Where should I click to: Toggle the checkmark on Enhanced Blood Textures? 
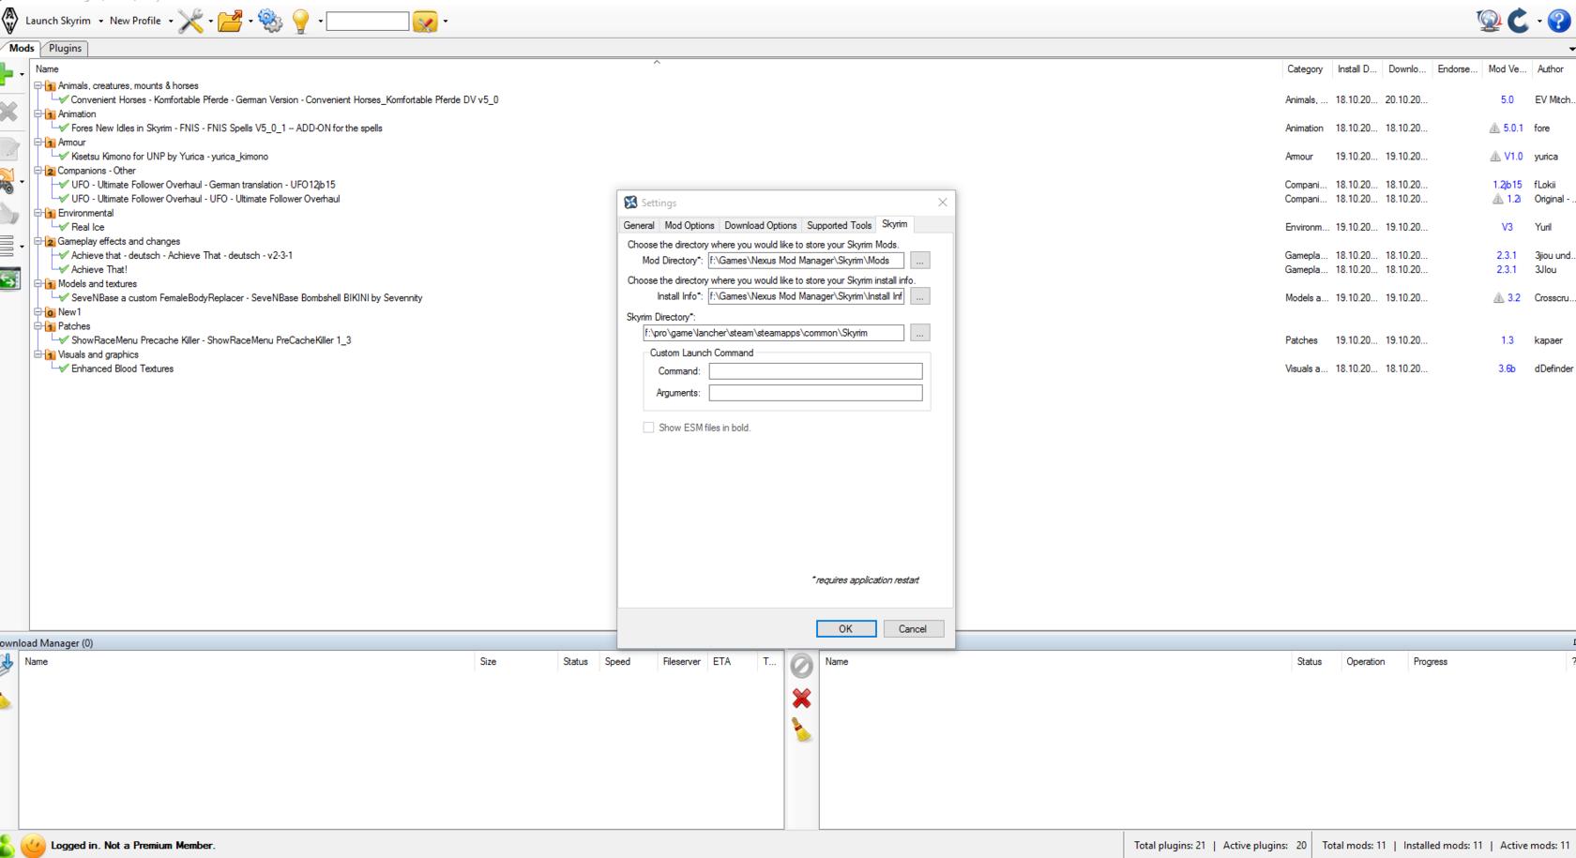[64, 369]
